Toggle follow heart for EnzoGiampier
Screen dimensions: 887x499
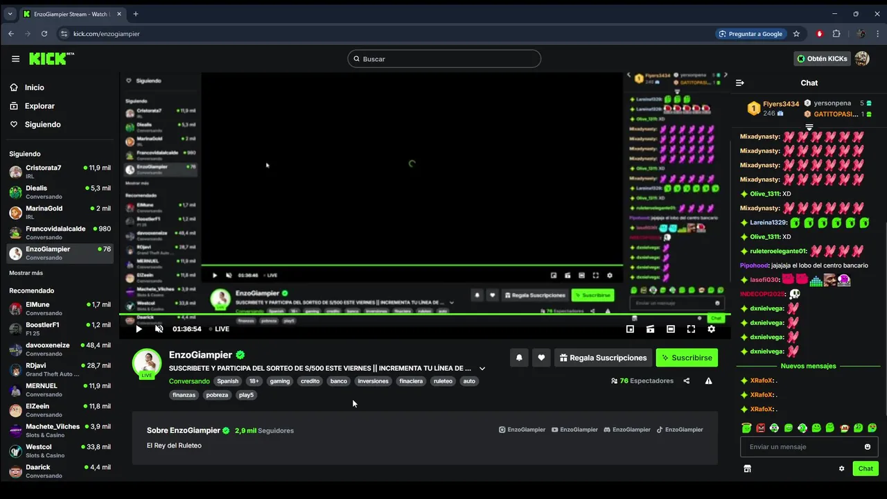pos(541,358)
